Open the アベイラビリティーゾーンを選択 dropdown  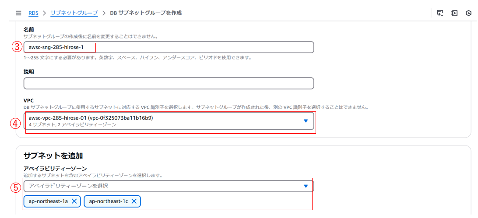169,186
